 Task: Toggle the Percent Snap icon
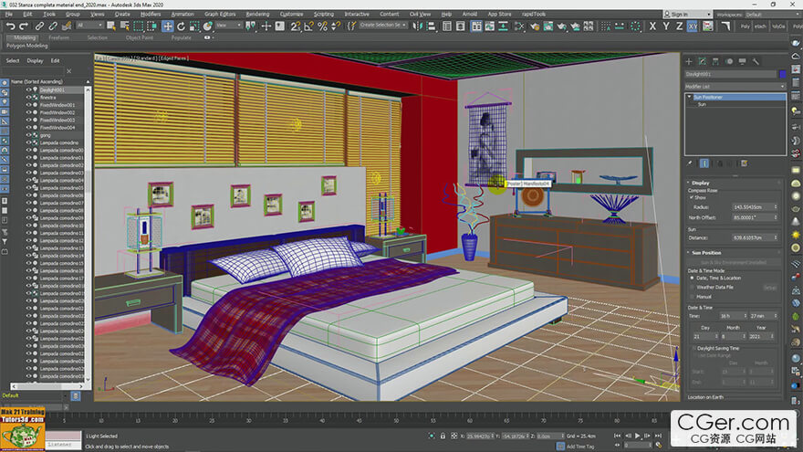[322, 26]
